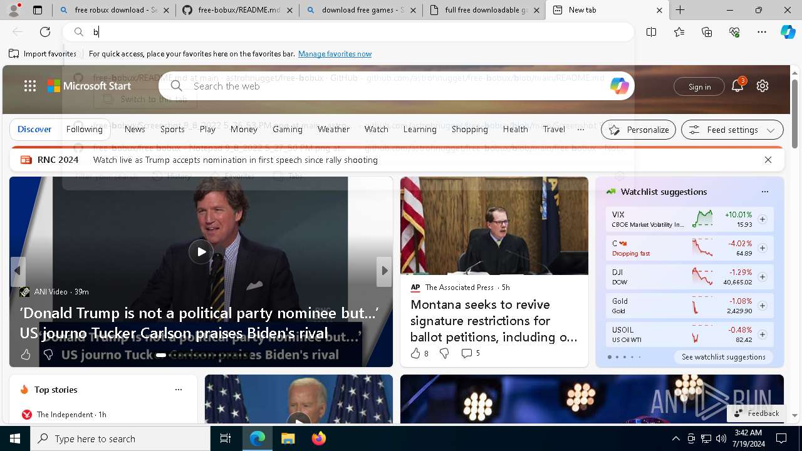This screenshot has width=802, height=451.
Task: Open the volume control in system tray
Action: tap(721, 438)
